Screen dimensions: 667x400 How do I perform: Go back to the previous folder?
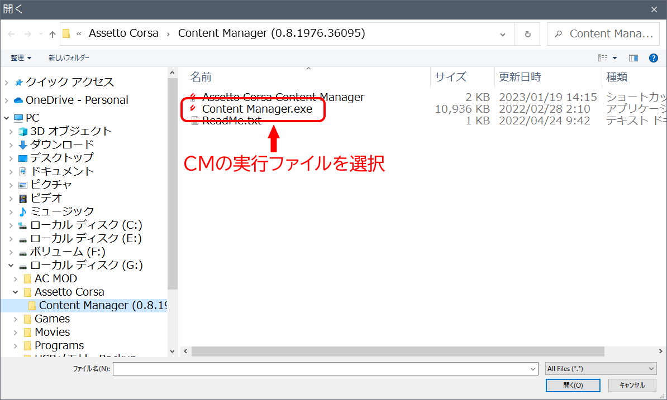click(x=12, y=34)
